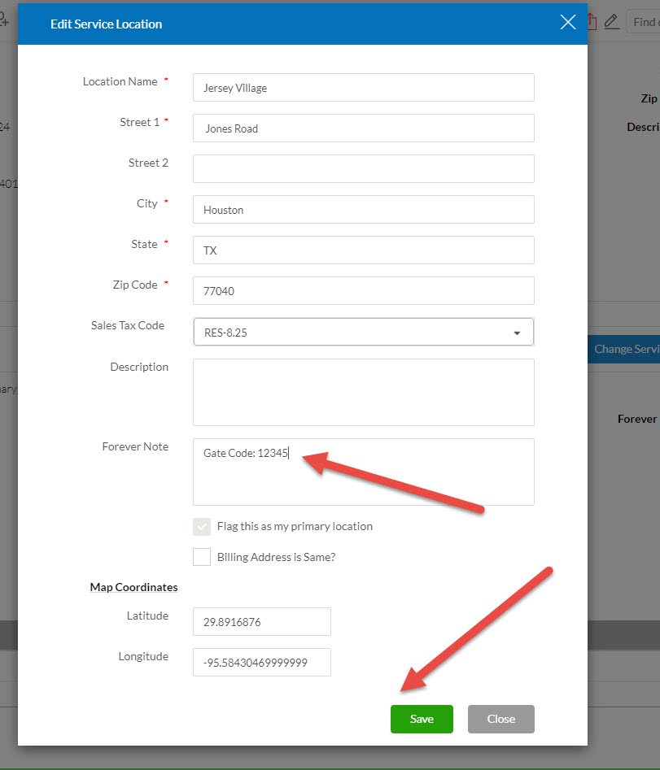Check 'Billing Address is Same?' box
The image size is (660, 770).
click(x=202, y=558)
